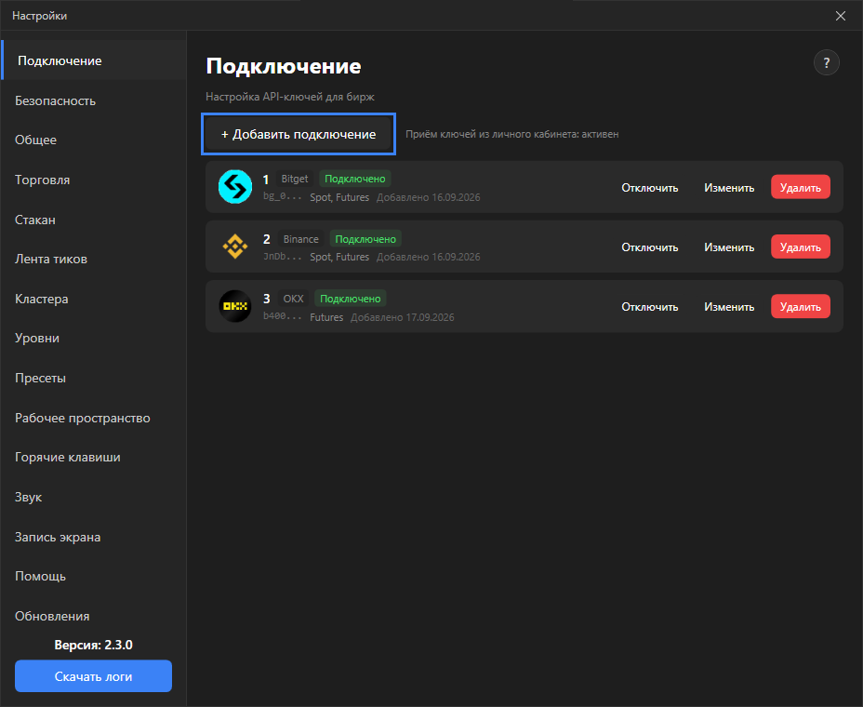Open the Помощь section

(x=94, y=576)
